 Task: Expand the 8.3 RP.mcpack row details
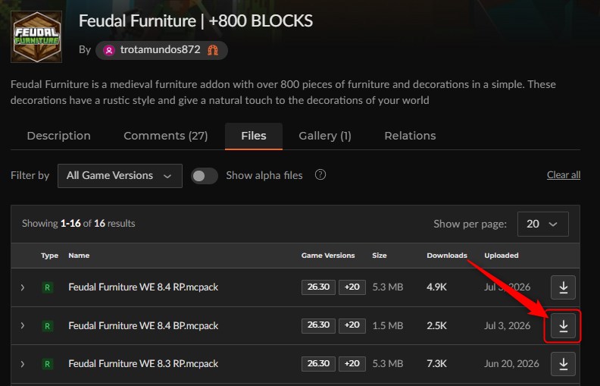coord(23,364)
